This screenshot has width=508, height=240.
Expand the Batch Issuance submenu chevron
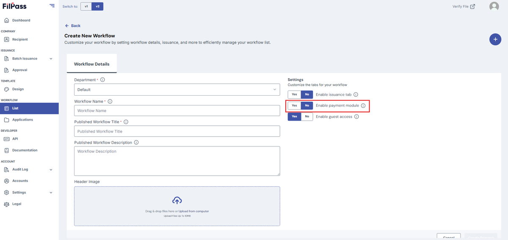pos(51,59)
